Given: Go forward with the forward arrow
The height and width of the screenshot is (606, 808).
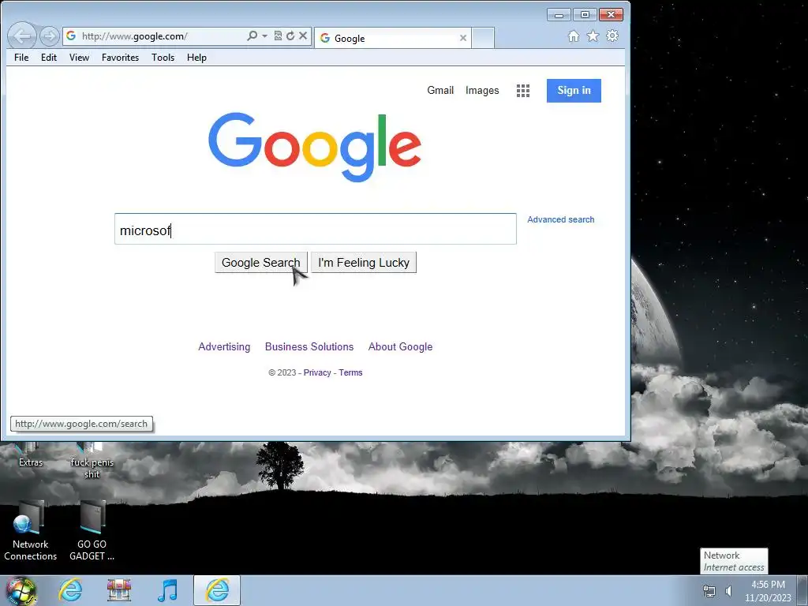Looking at the screenshot, I should point(50,36).
